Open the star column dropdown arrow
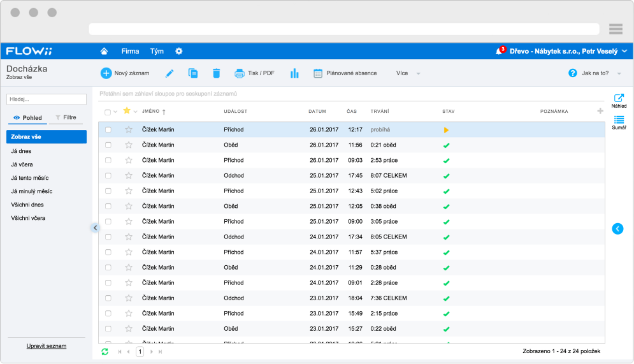The image size is (634, 364). tap(136, 112)
